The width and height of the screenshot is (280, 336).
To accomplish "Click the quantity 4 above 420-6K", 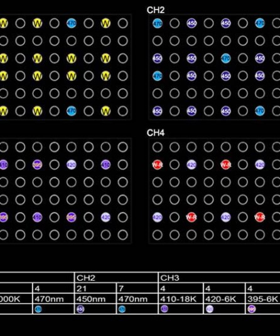I will click(224, 288).
